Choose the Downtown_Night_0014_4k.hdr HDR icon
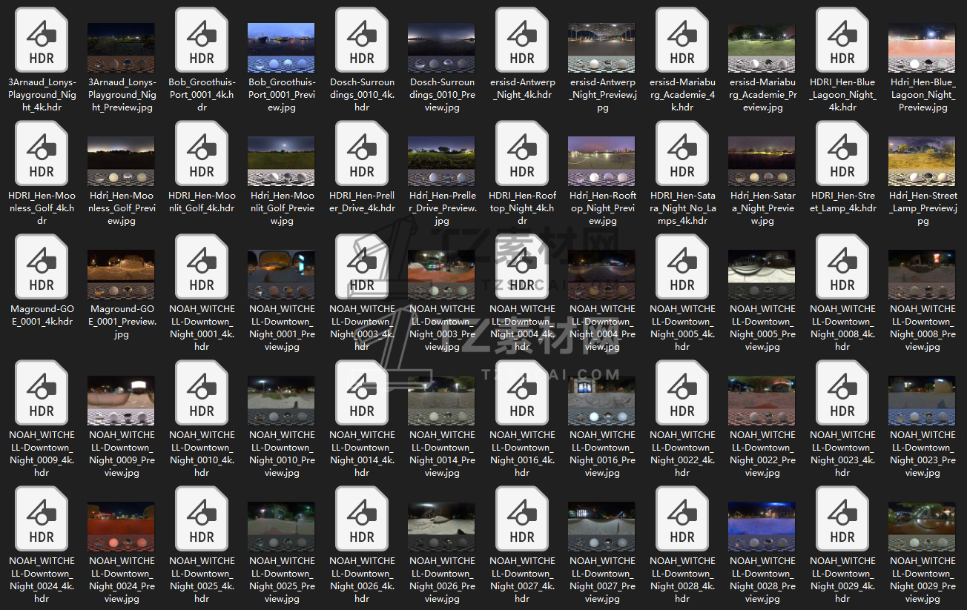 [362, 393]
